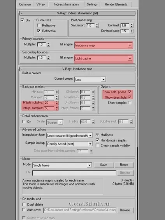Adjust the Clr thresh spinner
This screenshot has width=165, height=220.
point(93,92)
